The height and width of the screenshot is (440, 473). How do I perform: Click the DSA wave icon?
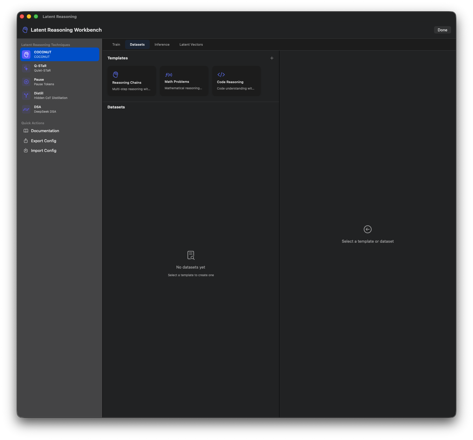[x=26, y=109]
